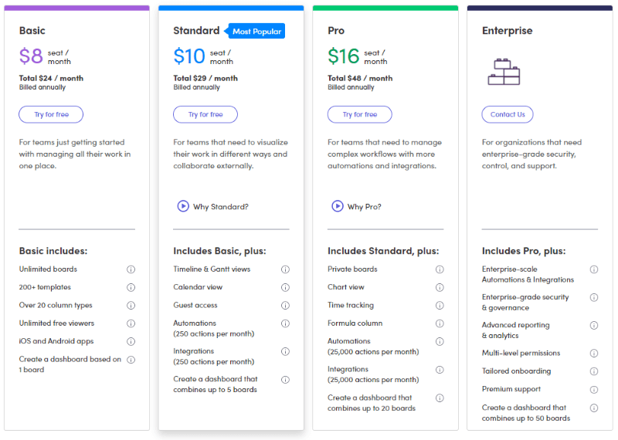Click Try for free under Standard plan
618x440 pixels.
[205, 114]
